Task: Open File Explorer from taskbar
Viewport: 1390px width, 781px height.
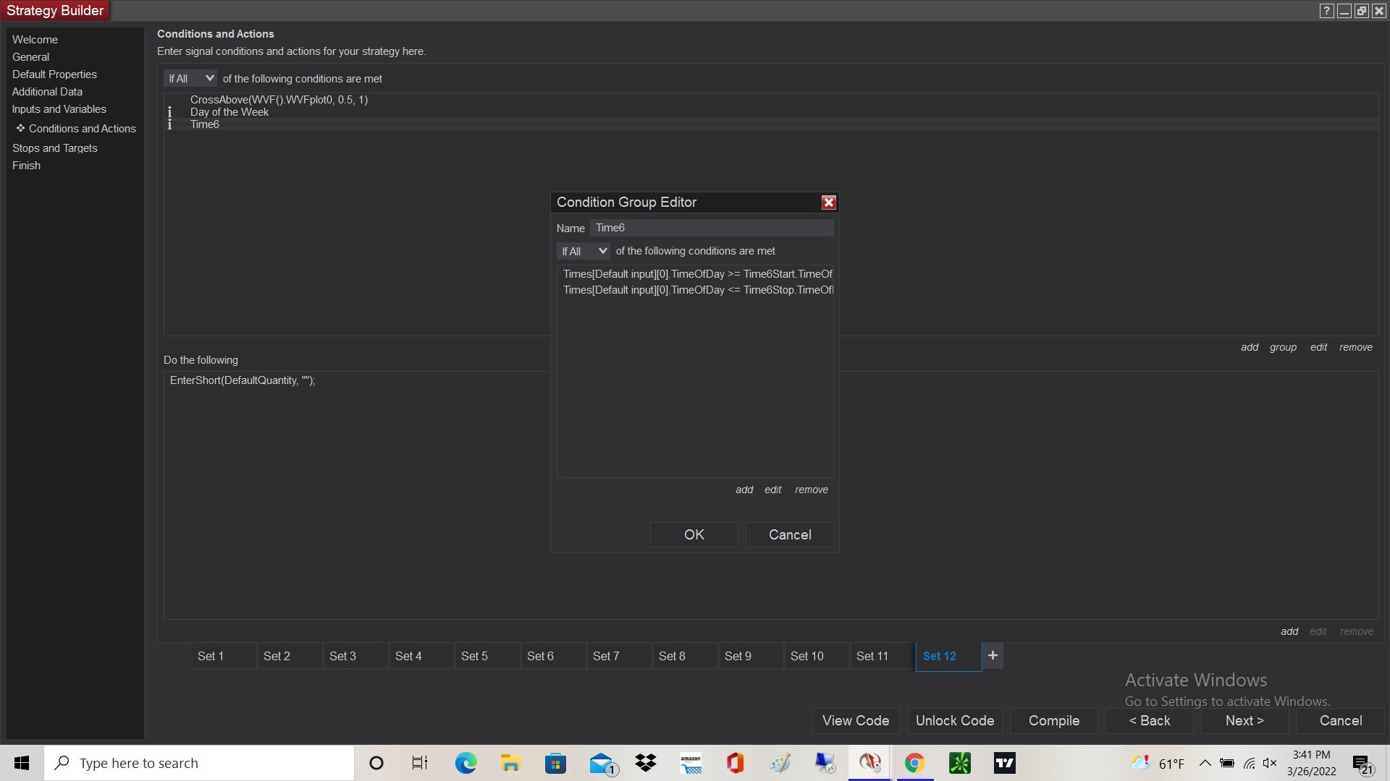Action: point(510,763)
